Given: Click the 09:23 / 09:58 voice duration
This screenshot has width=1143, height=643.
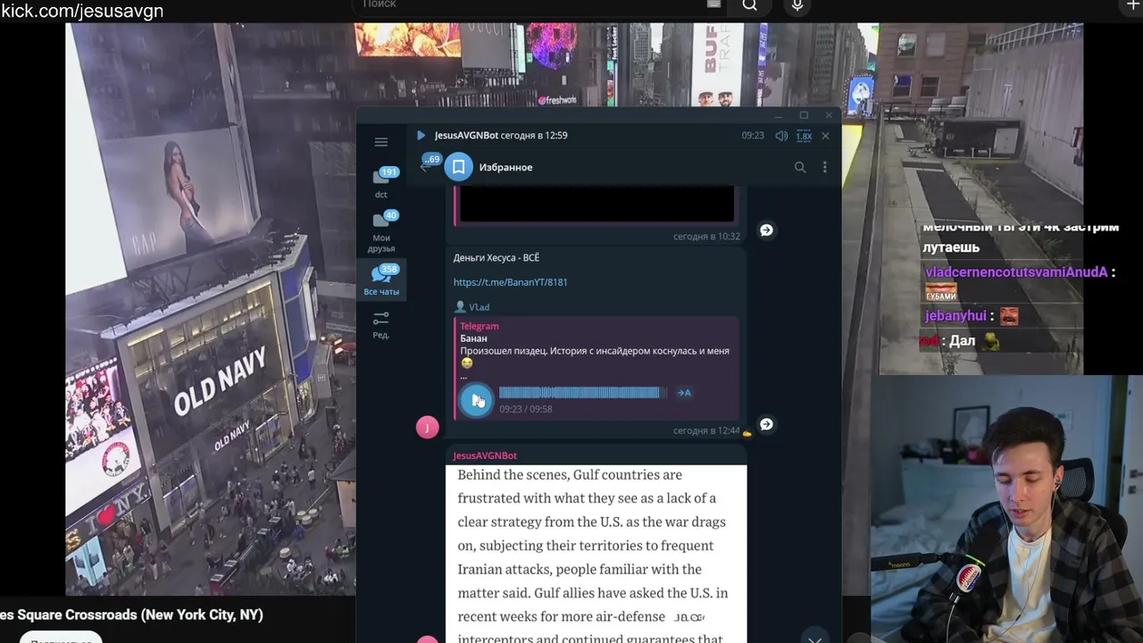Looking at the screenshot, I should 526,409.
